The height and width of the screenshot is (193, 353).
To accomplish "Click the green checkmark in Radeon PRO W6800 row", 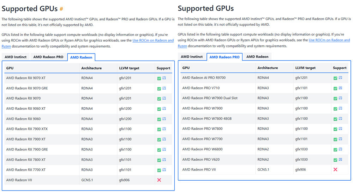I will (x=335, y=149).
